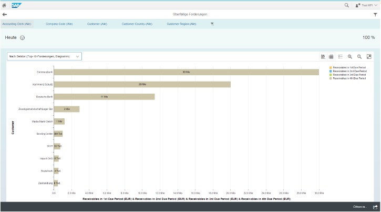Switch to chart view icon
The height and width of the screenshot is (212, 381).
point(323,56)
